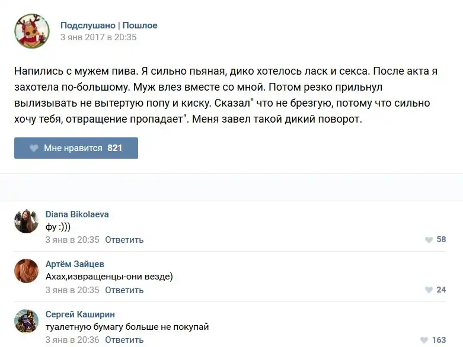This screenshot has height=347, width=463.
Task: Visit Сергей Каширин's profile name link
Action: (x=80, y=314)
